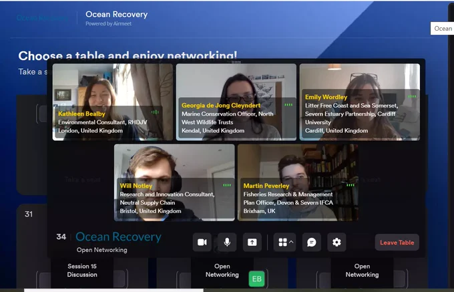This screenshot has width=454, height=292.
Task: Click the Ocean Recovery header title
Action: pos(117,14)
